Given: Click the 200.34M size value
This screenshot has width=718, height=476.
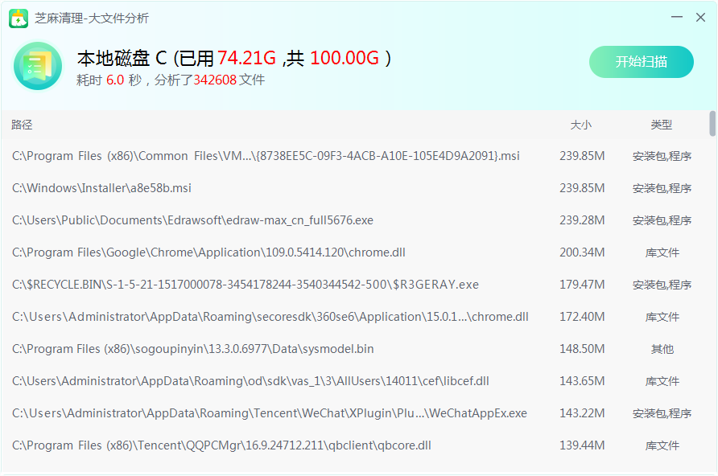Looking at the screenshot, I should coord(582,252).
